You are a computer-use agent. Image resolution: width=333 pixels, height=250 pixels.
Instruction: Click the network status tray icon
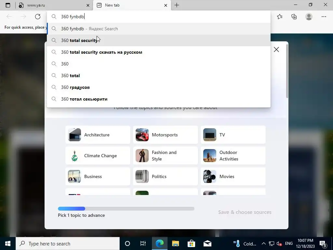pyautogui.click(x=272, y=243)
